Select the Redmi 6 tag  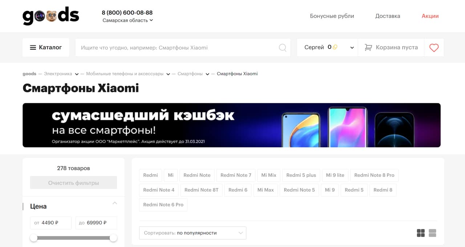(238, 190)
